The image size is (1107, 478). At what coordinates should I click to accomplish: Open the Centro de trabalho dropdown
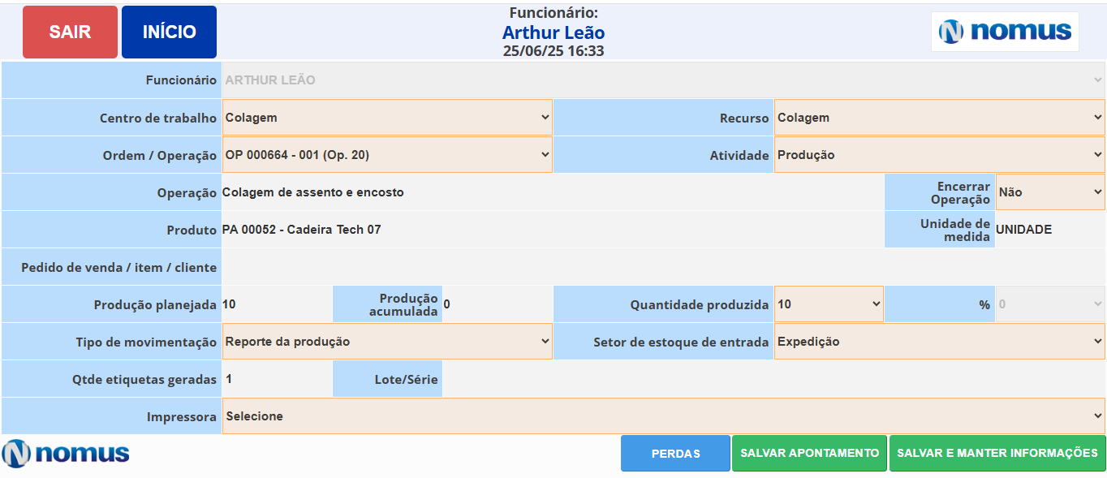[387, 118]
